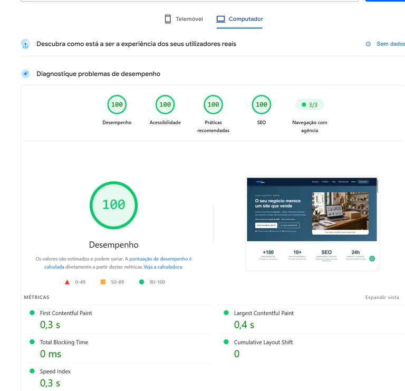Click green dot beside Total Blocking Time
Image resolution: width=405 pixels, height=391 pixels.
[x=32, y=342]
